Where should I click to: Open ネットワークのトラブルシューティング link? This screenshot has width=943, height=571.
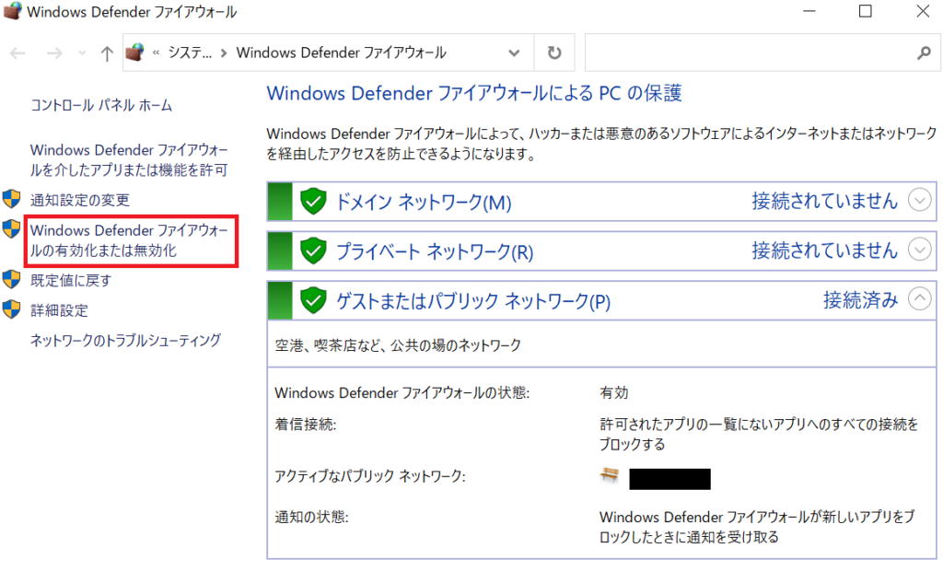[x=125, y=340]
